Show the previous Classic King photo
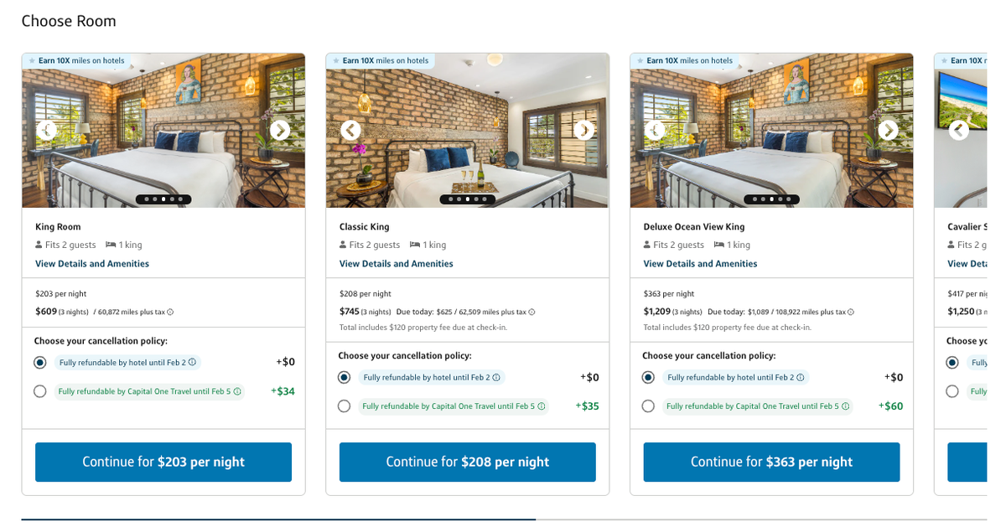This screenshot has width=1006, height=532. (x=350, y=131)
